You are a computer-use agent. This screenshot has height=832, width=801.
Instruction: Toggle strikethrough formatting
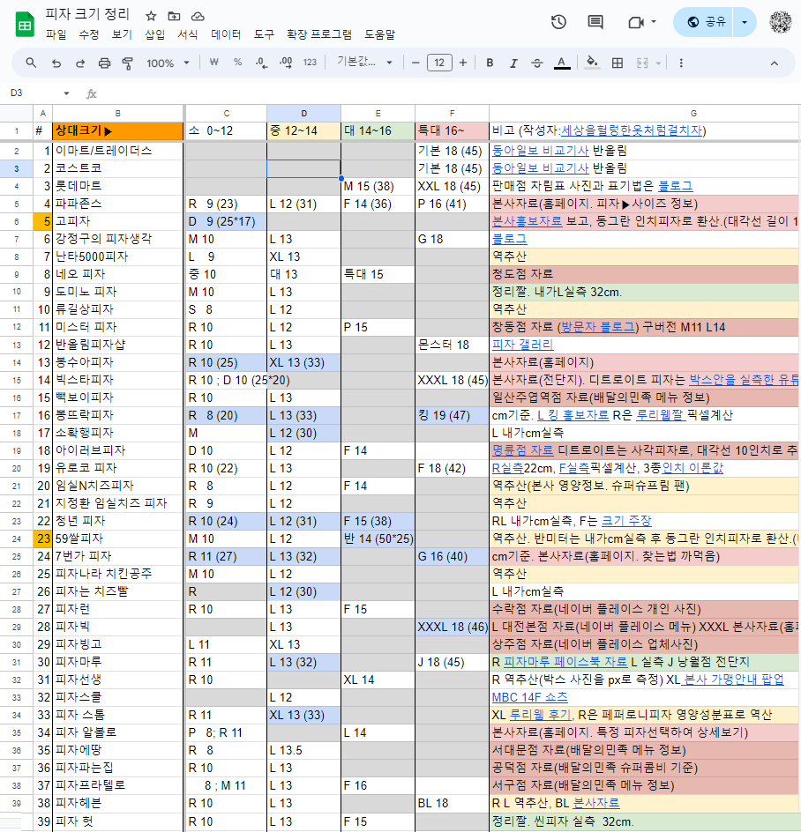click(537, 63)
